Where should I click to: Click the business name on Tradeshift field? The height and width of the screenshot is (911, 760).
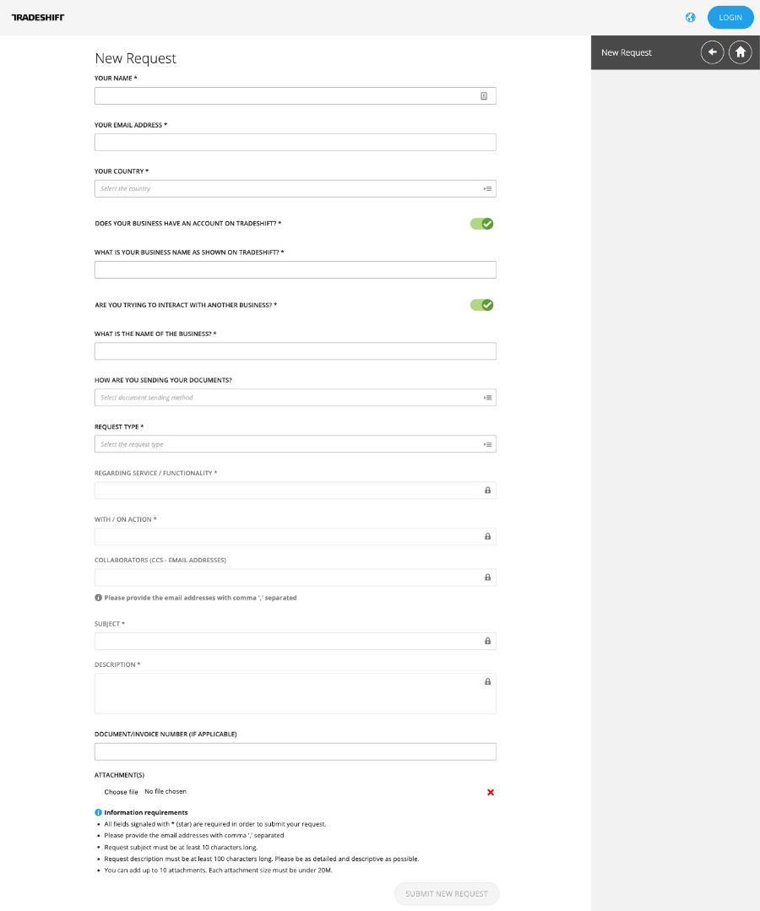tap(295, 270)
